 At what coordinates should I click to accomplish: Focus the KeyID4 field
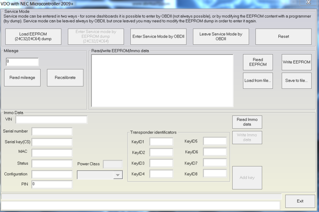pos(161,174)
